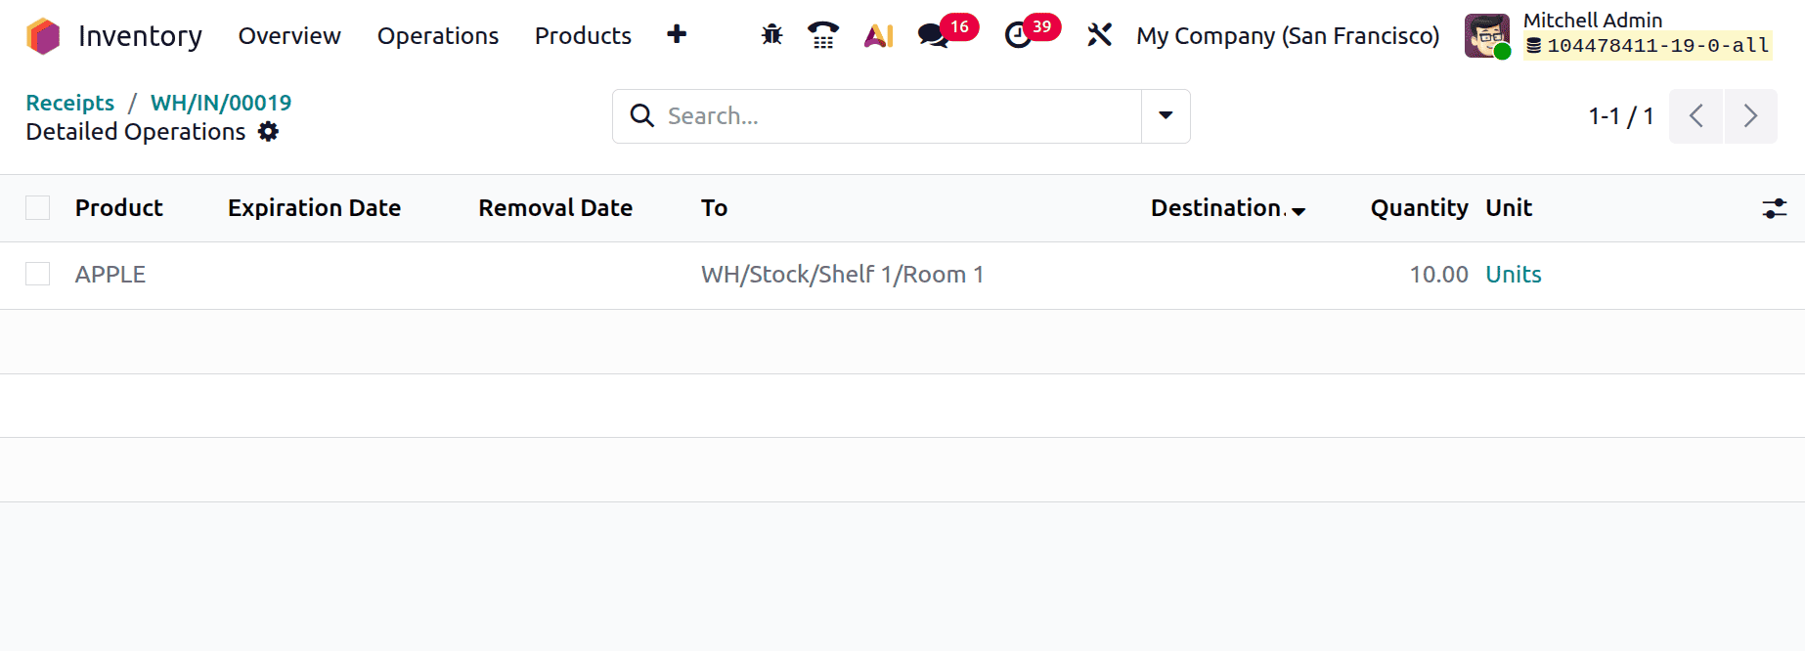Expand My Company (San Francisco) selector
The image size is (1805, 651).
[1288, 36]
